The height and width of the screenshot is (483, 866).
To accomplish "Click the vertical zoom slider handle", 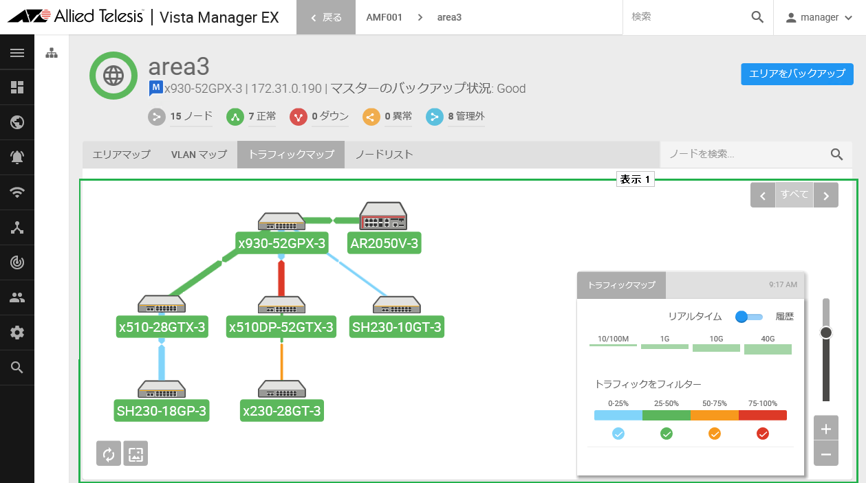I will [826, 333].
